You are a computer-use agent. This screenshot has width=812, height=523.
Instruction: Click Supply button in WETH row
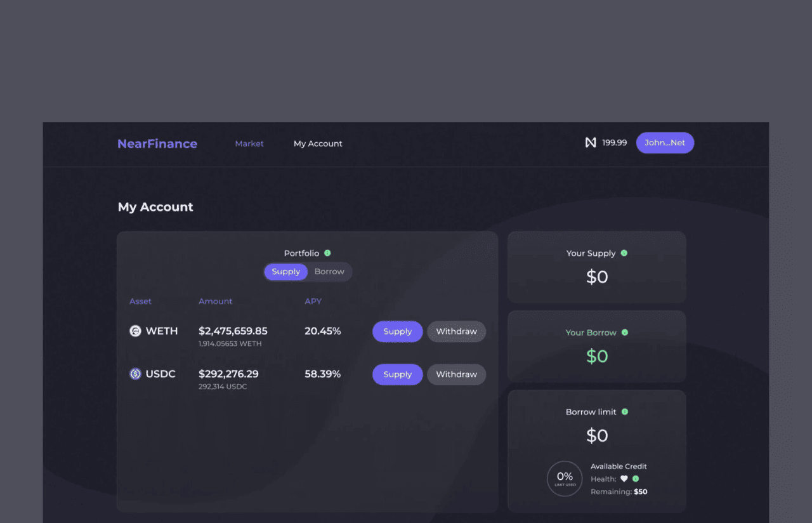coord(398,331)
